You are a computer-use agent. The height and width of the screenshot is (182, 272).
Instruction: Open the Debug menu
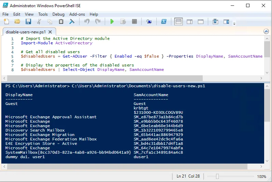(x=58, y=14)
